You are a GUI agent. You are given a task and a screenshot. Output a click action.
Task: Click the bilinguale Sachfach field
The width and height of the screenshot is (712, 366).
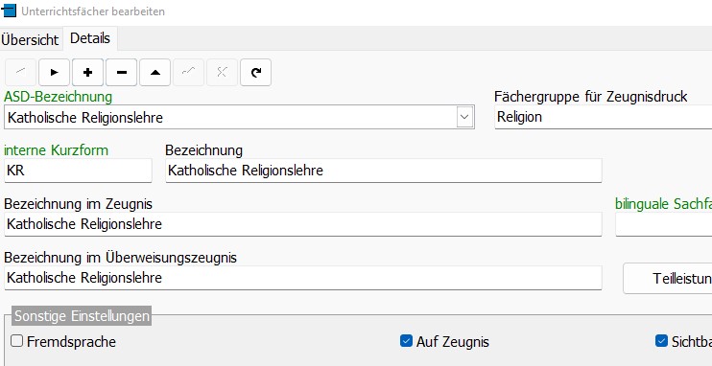[663, 224]
